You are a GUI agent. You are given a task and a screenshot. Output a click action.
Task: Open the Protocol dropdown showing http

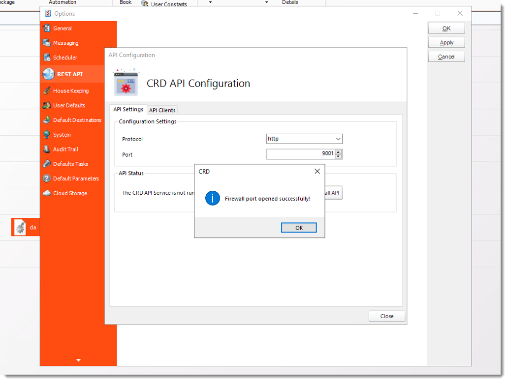point(339,139)
